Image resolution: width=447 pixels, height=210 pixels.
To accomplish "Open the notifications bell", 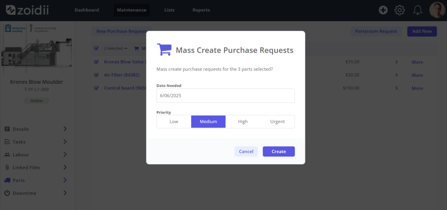I will pyautogui.click(x=418, y=10).
